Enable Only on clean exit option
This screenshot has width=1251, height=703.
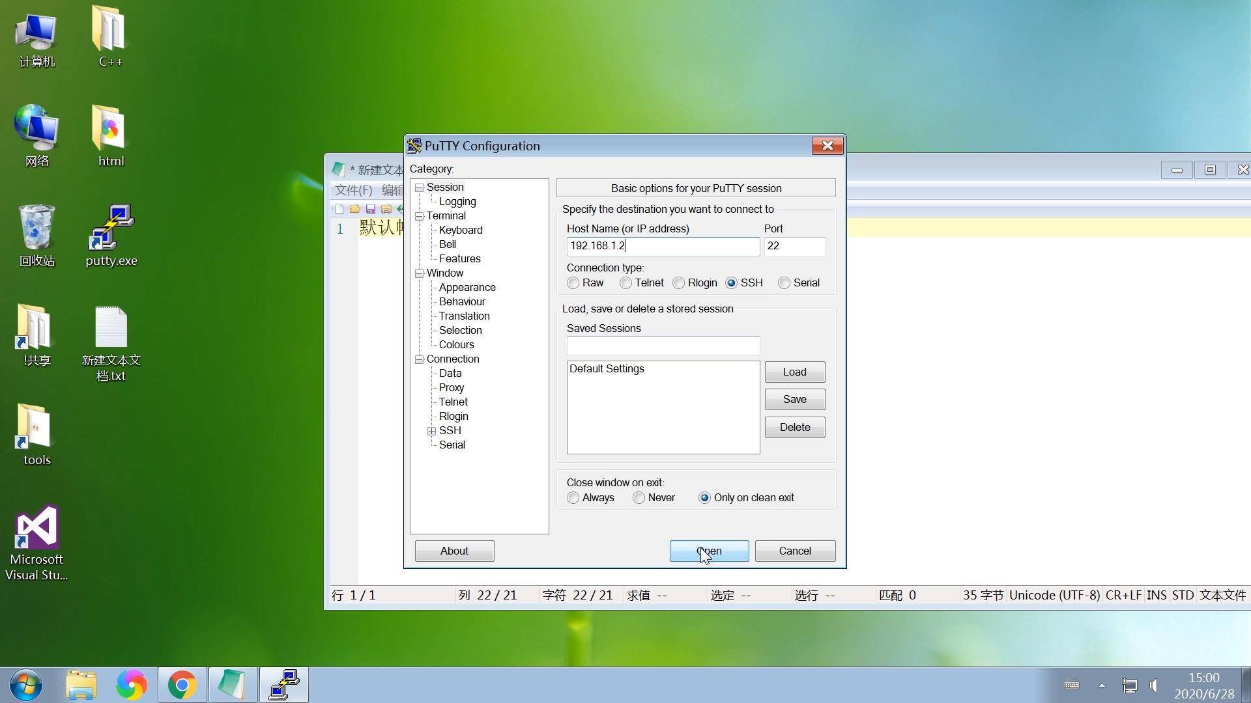click(x=706, y=497)
